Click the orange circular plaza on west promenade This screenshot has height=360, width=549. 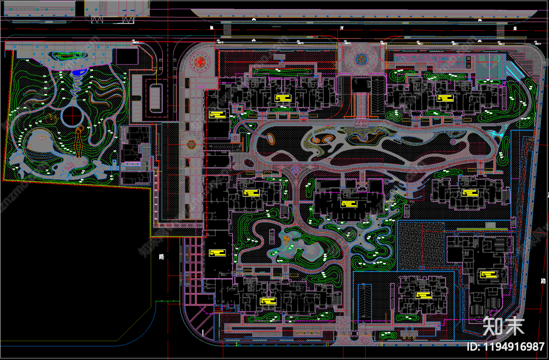tap(191, 145)
